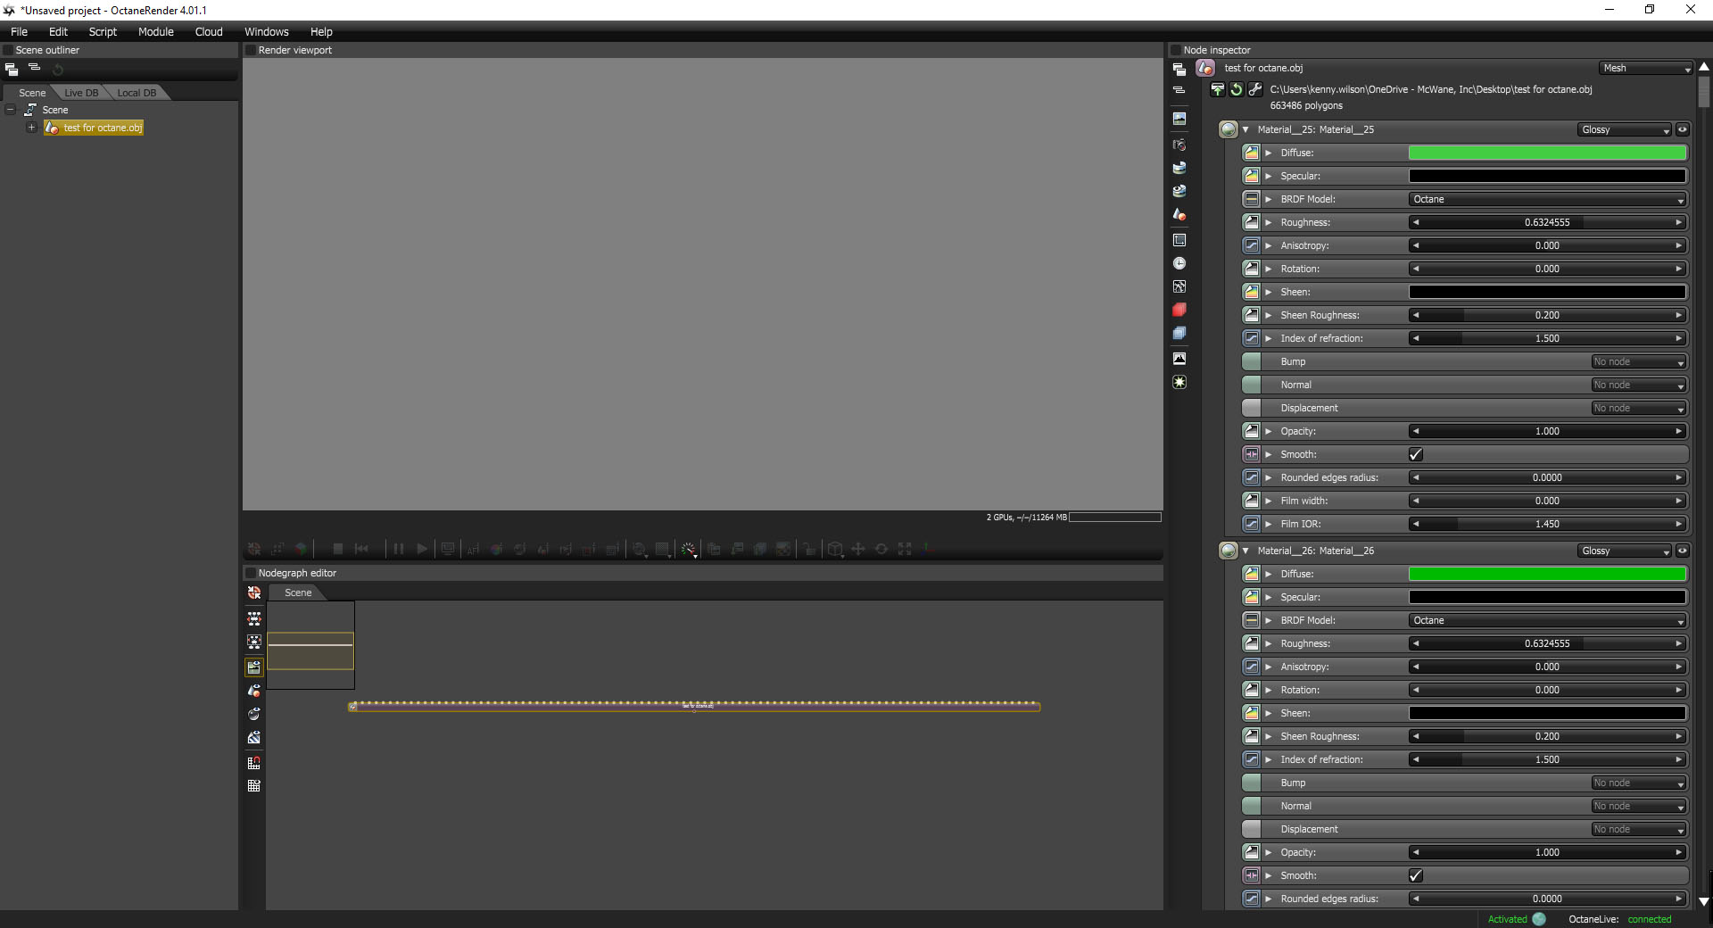The image size is (1713, 928).
Task: Click the play render button
Action: (x=422, y=549)
